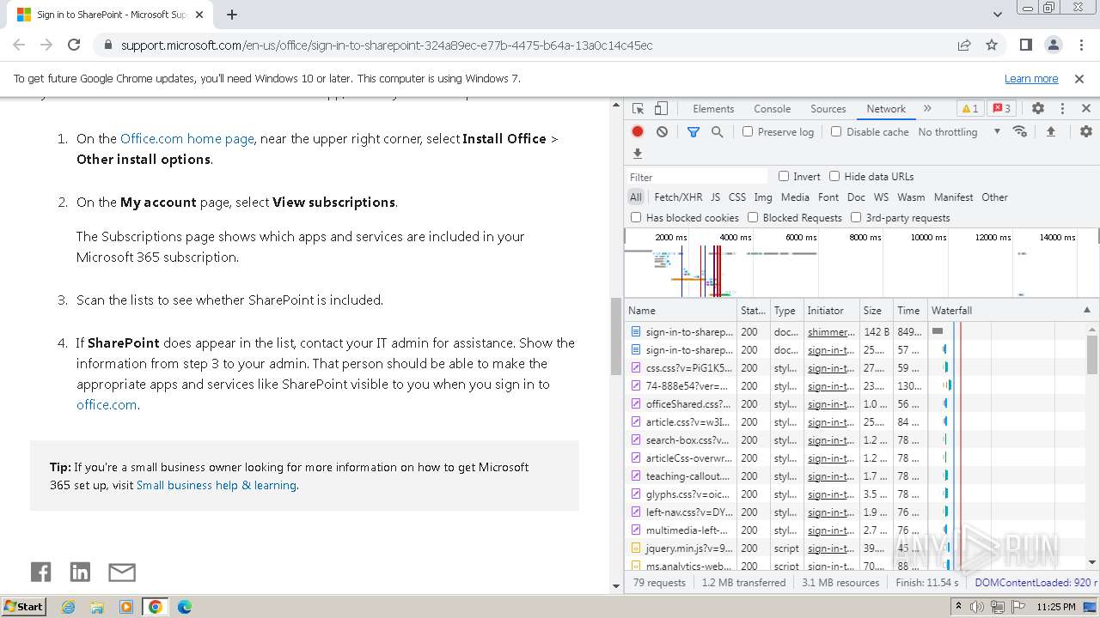The height and width of the screenshot is (618, 1100).
Task: Share article via email envelope icon
Action: click(122, 572)
